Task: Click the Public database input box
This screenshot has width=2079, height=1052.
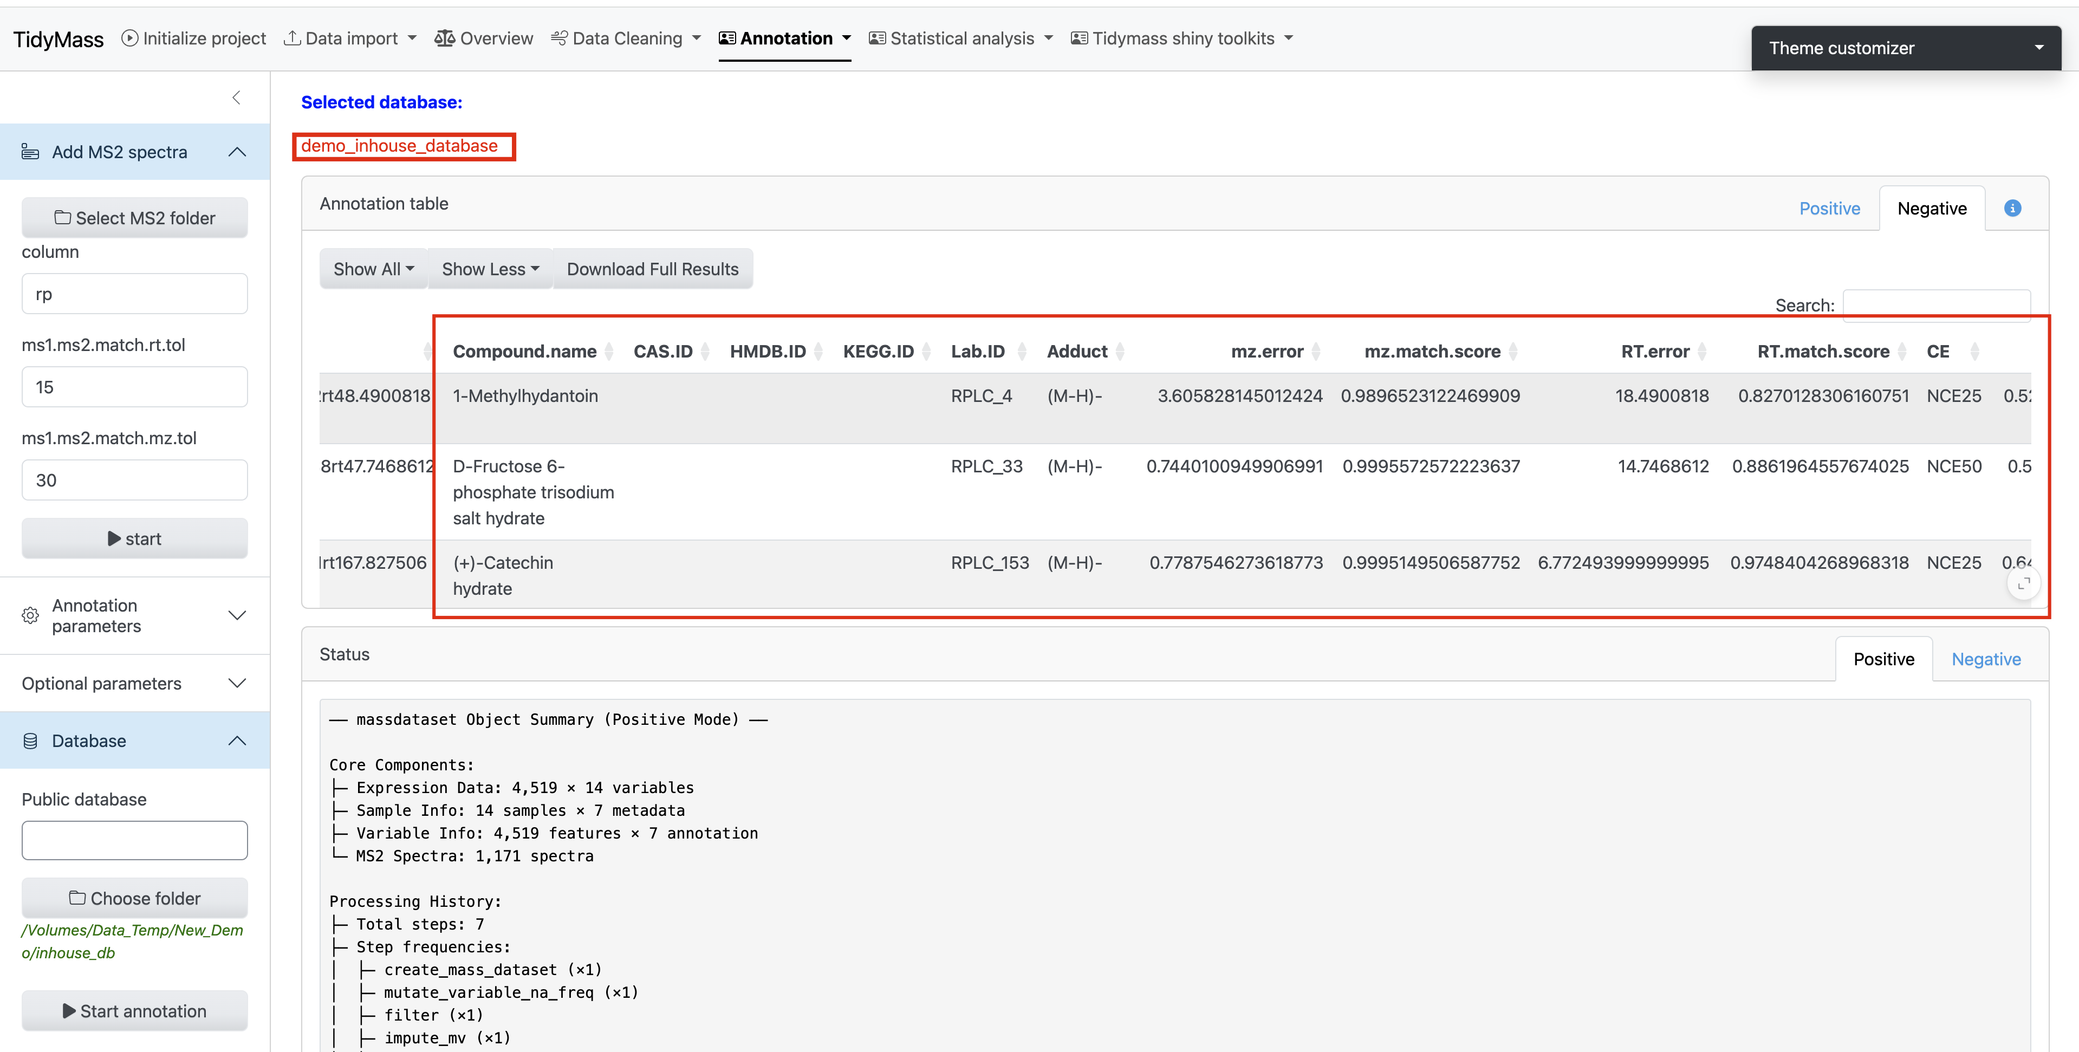Action: tap(135, 841)
